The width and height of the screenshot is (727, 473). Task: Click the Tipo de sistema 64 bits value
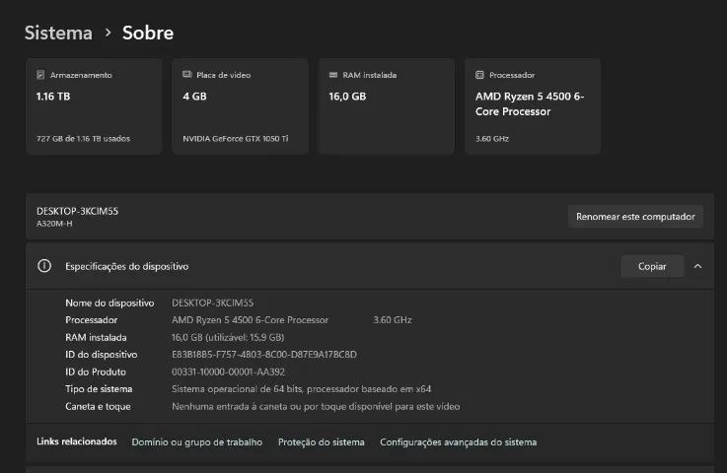click(302, 389)
